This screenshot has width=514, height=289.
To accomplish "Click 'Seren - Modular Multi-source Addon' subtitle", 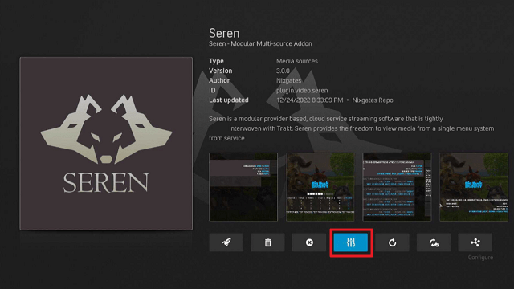I will point(260,43).
